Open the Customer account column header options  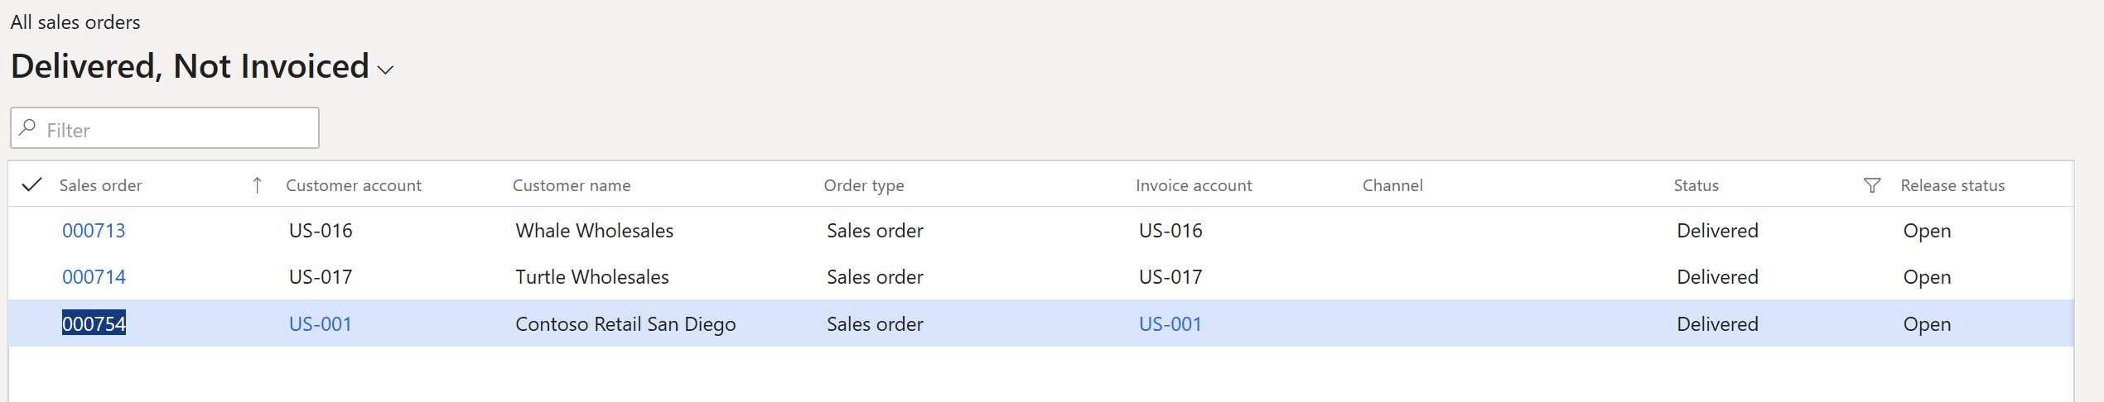pos(354,185)
